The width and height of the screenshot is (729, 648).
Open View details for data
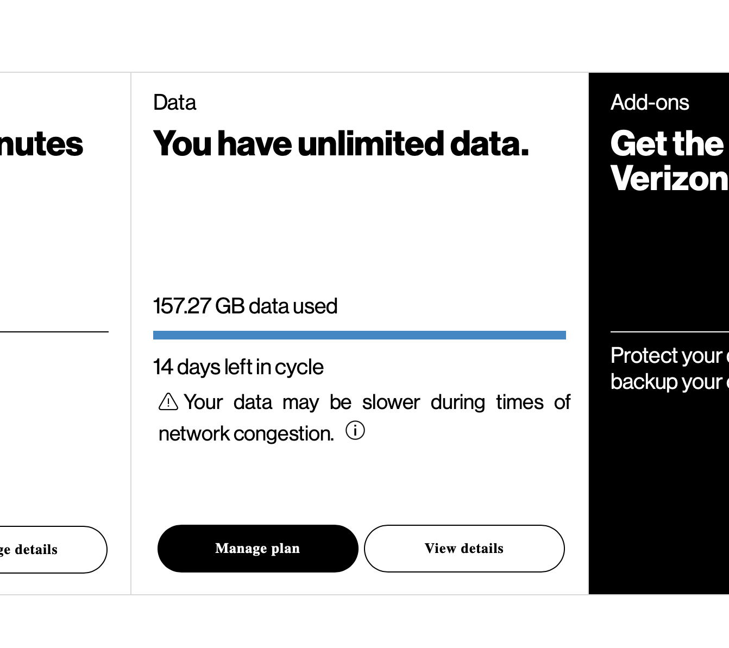coord(464,549)
